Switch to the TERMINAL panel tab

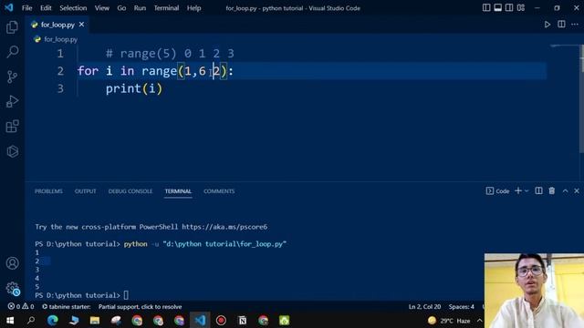(x=178, y=191)
